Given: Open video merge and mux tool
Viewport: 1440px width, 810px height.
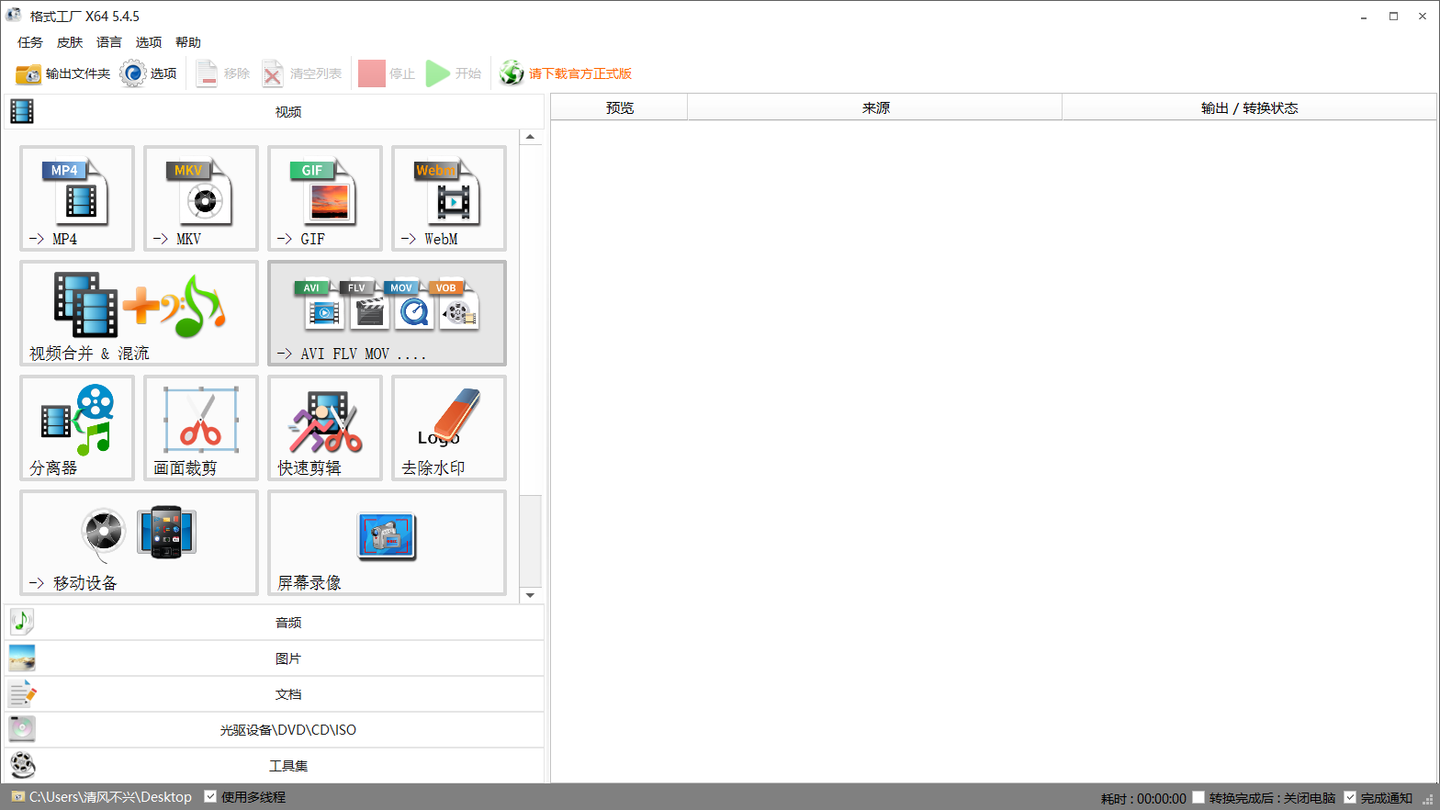Looking at the screenshot, I should pyautogui.click(x=139, y=312).
